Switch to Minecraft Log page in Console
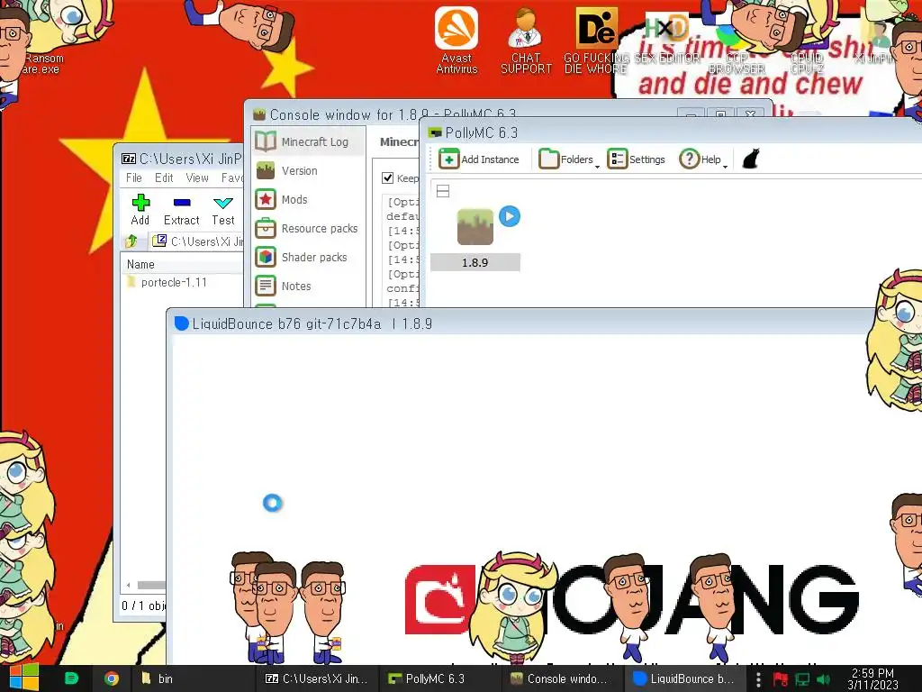Screen dimensions: 922x692 pyautogui.click(x=308, y=141)
